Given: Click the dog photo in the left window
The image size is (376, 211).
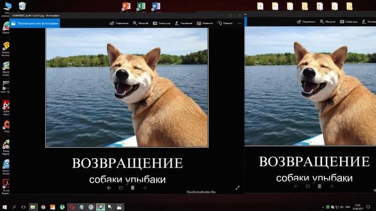Looking at the screenshot, I should pos(127,87).
